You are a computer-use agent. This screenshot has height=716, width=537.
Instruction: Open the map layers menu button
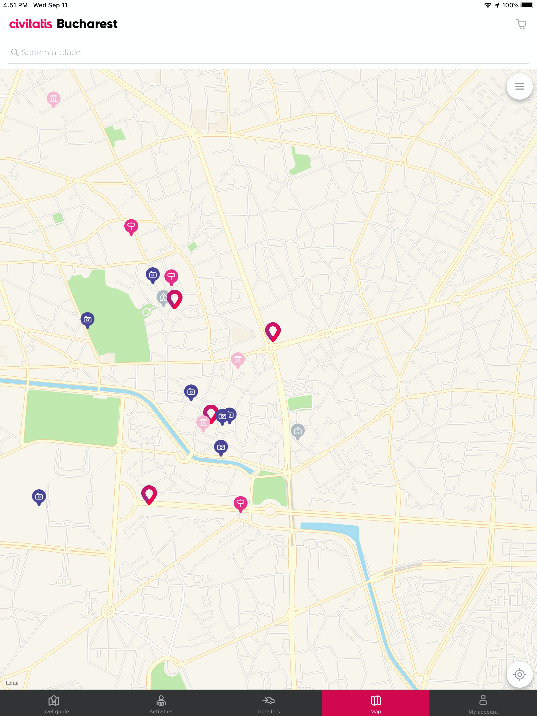519,86
